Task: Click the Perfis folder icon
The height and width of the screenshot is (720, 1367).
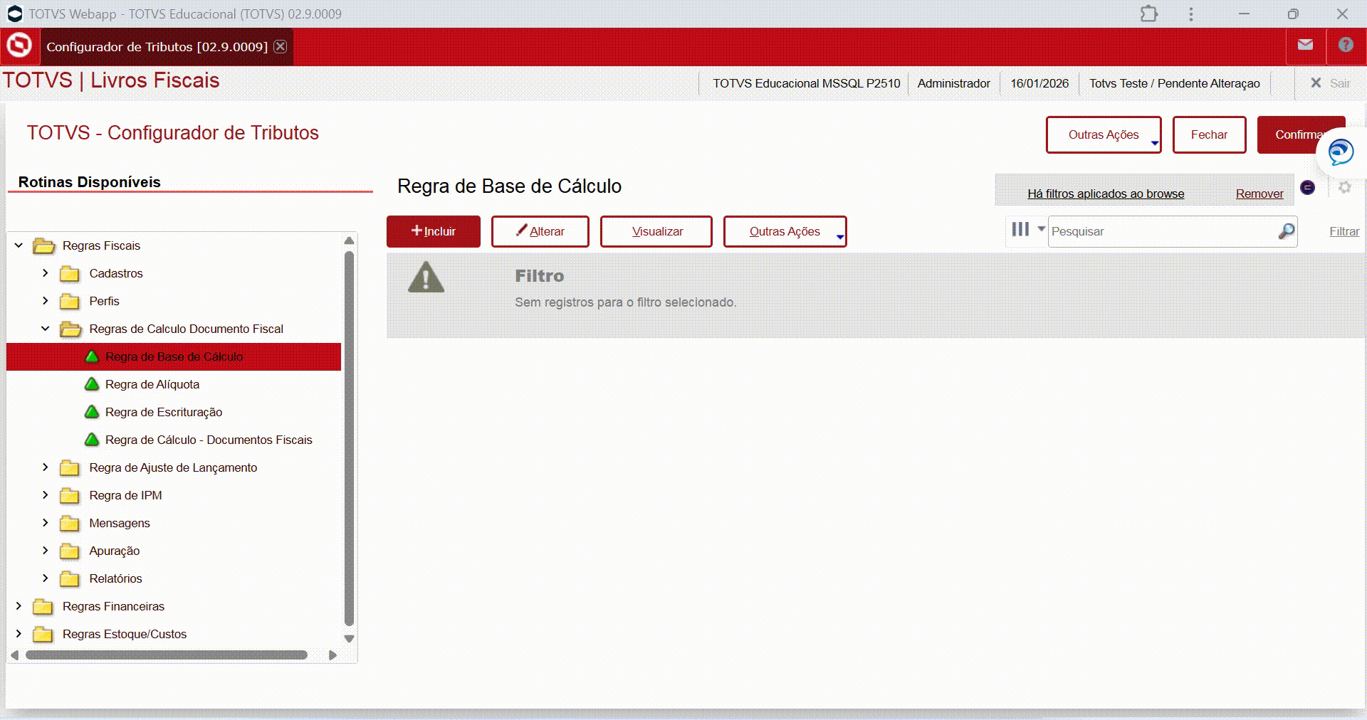Action: click(69, 302)
